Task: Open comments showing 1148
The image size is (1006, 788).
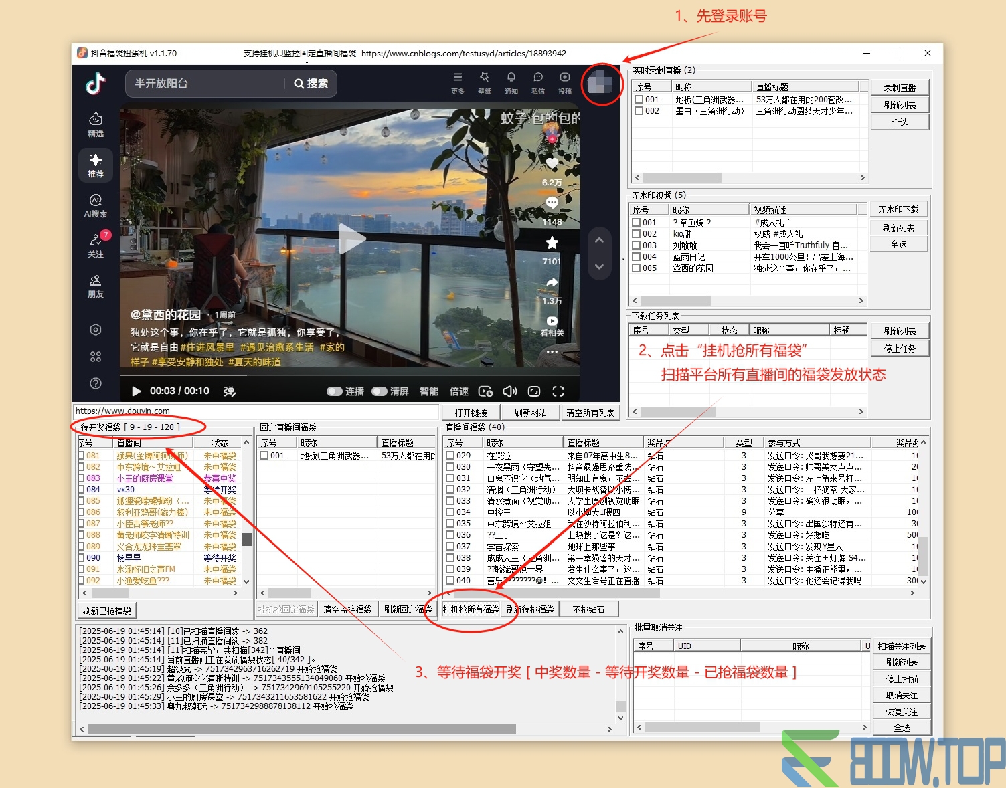Action: point(552,203)
